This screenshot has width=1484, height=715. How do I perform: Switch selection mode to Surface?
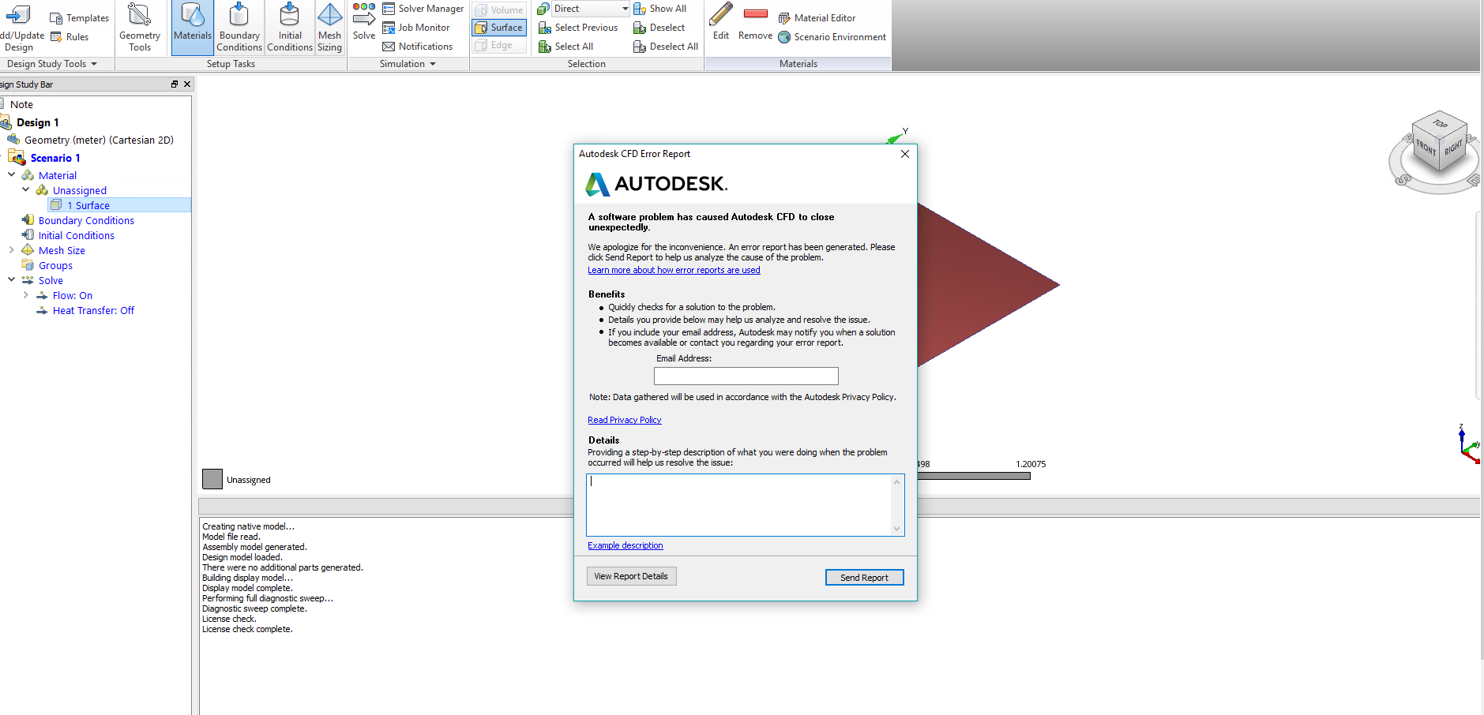pos(499,28)
